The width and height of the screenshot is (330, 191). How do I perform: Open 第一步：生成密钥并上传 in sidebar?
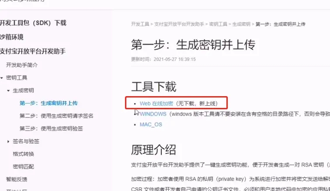[49, 103]
